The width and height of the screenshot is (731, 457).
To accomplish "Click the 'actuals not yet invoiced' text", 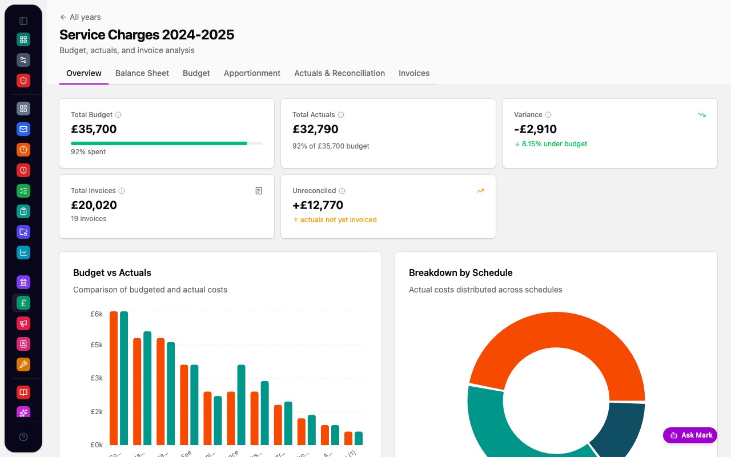I will click(339, 220).
